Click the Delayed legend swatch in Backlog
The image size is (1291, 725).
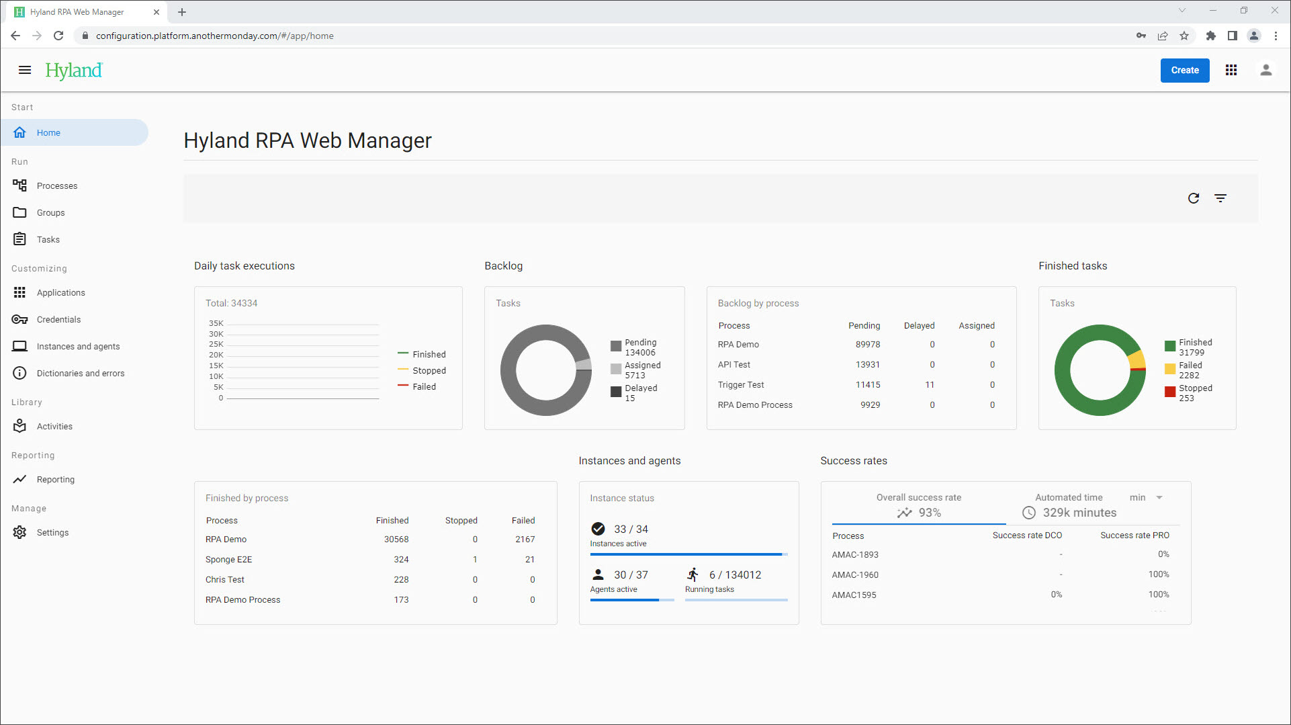[615, 392]
